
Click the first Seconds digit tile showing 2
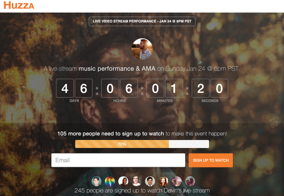(201, 88)
